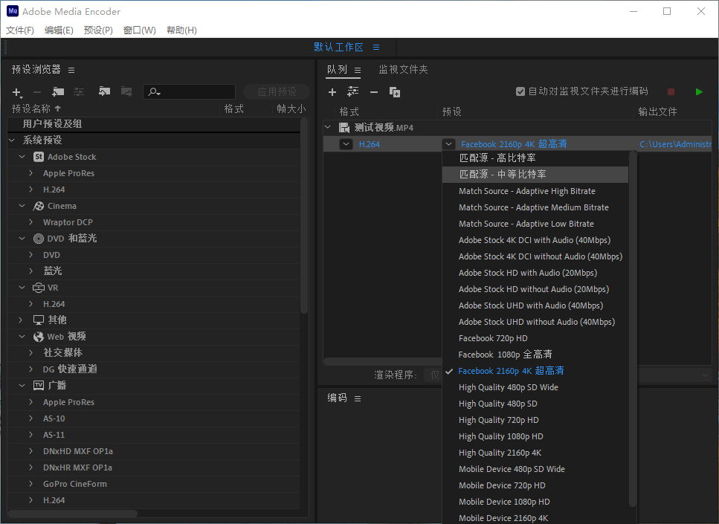Click the C:\Users\Administr output file path
The image size is (719, 524).
675,144
